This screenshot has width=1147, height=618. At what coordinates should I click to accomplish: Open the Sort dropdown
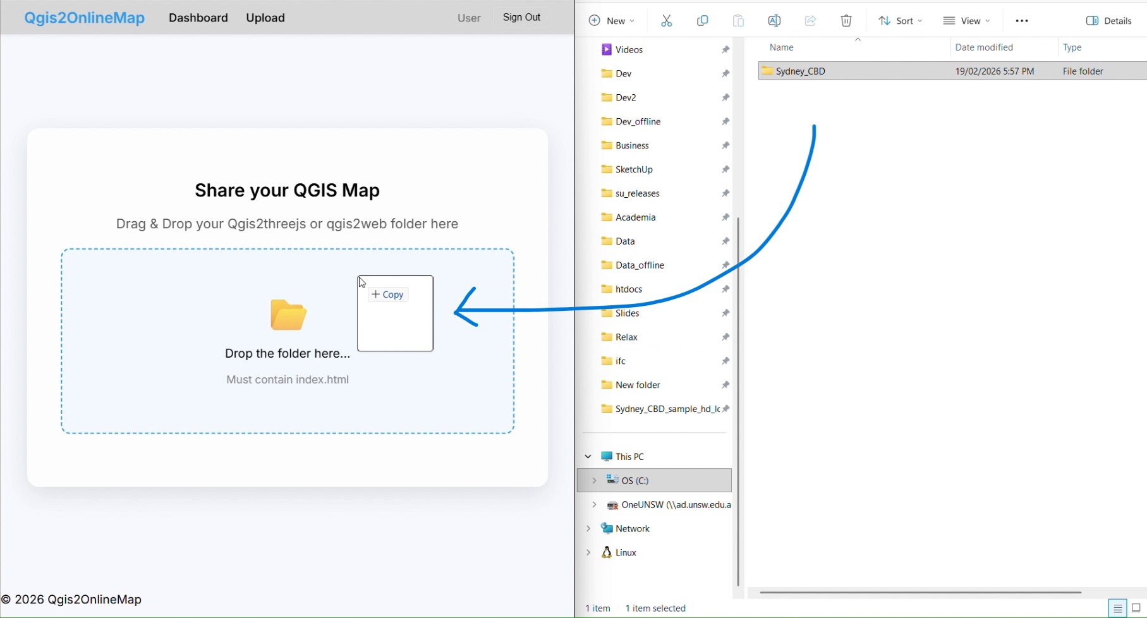[x=900, y=20]
